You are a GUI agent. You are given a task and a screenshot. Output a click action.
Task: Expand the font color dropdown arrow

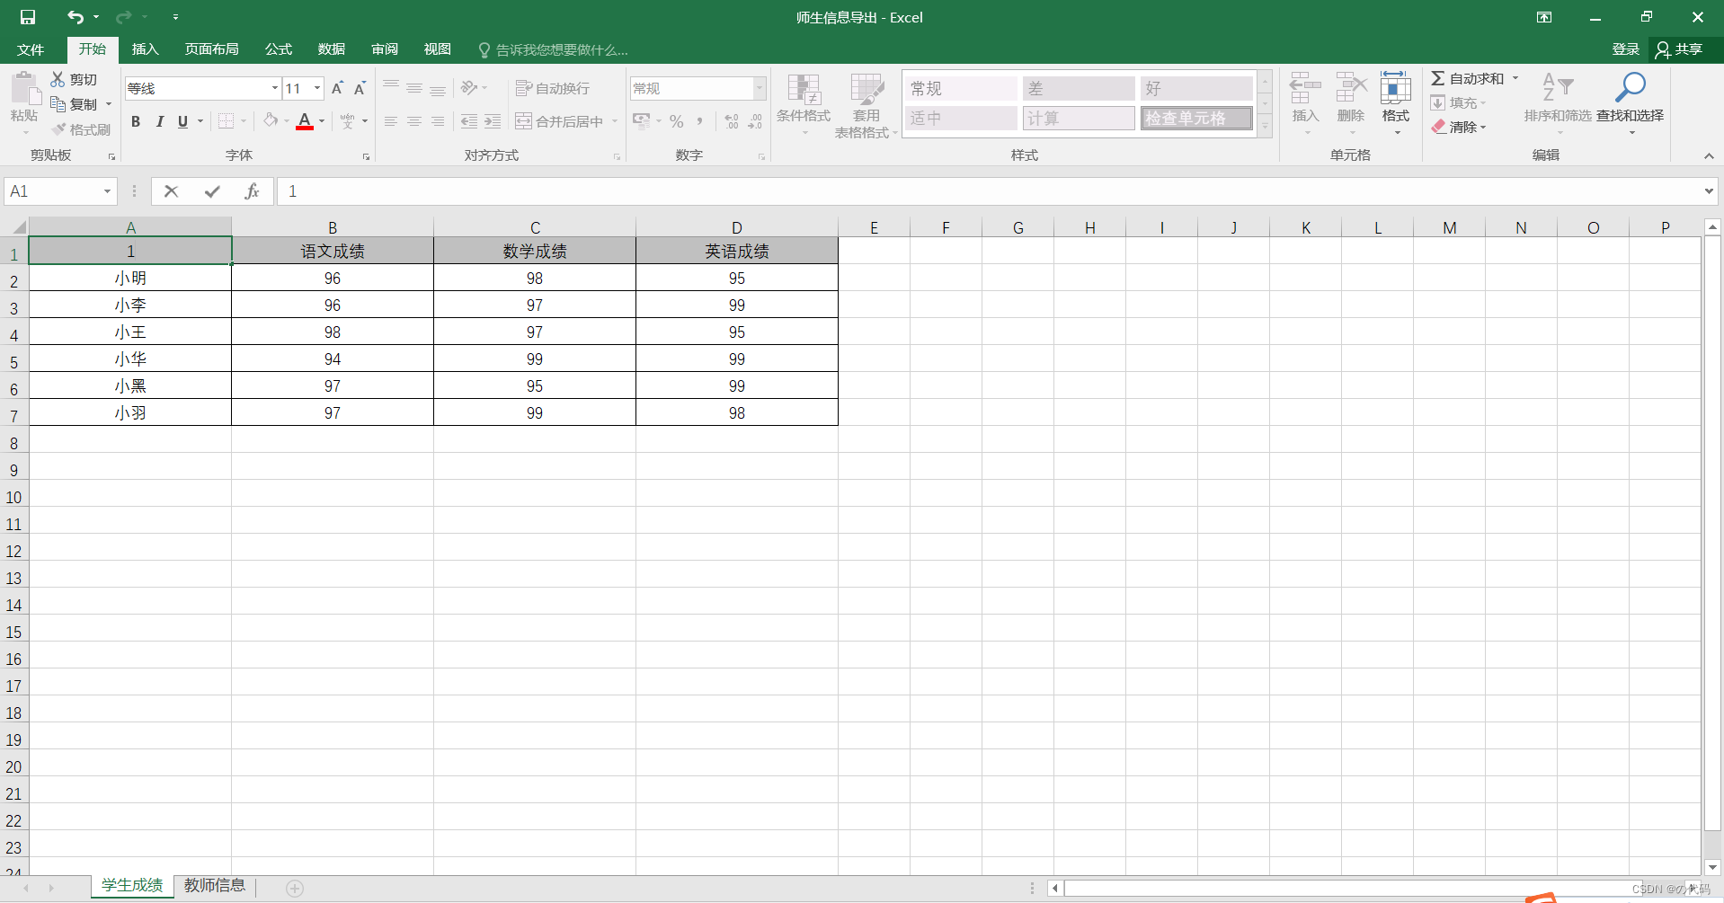click(322, 121)
